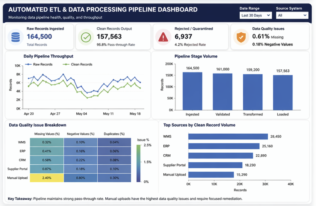Open the Date Range dropdown

(x=256, y=15)
